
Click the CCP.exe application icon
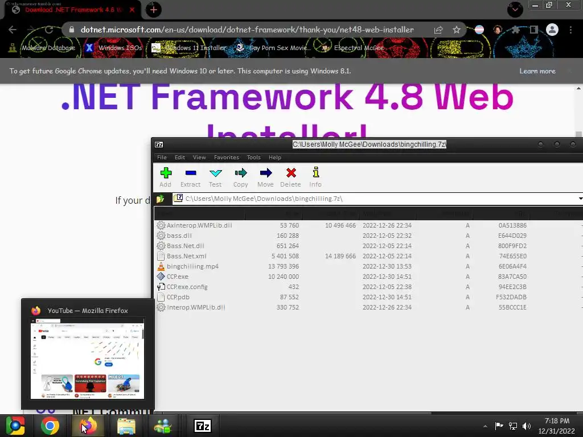point(161,277)
